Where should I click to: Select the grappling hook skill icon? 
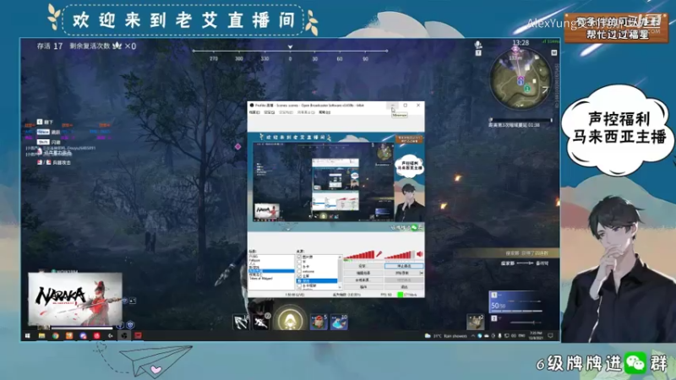click(x=241, y=322)
